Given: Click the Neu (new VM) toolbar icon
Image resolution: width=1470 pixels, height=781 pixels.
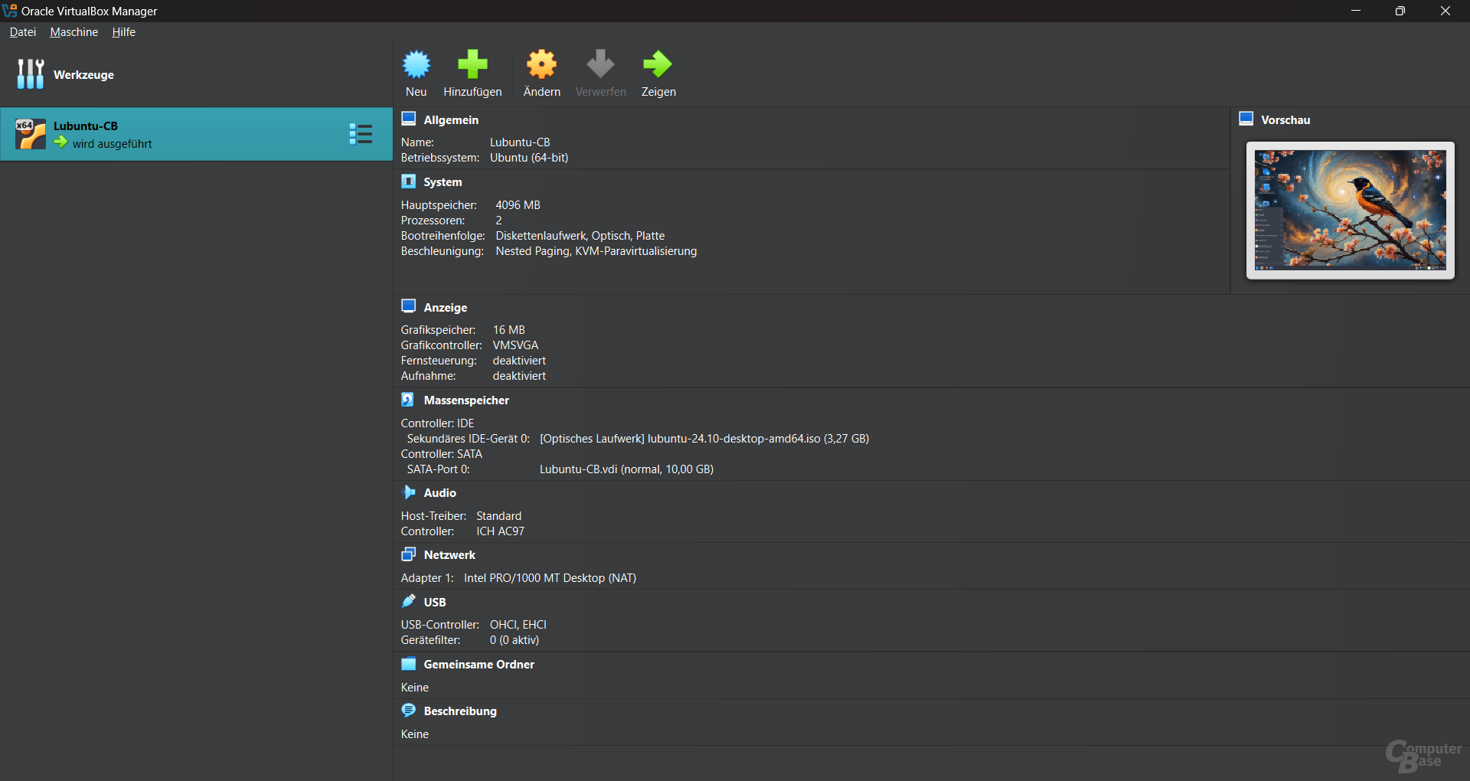Looking at the screenshot, I should [416, 64].
